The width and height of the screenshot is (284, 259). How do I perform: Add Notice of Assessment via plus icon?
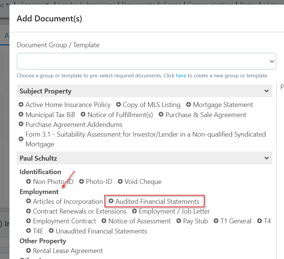coord(104,221)
